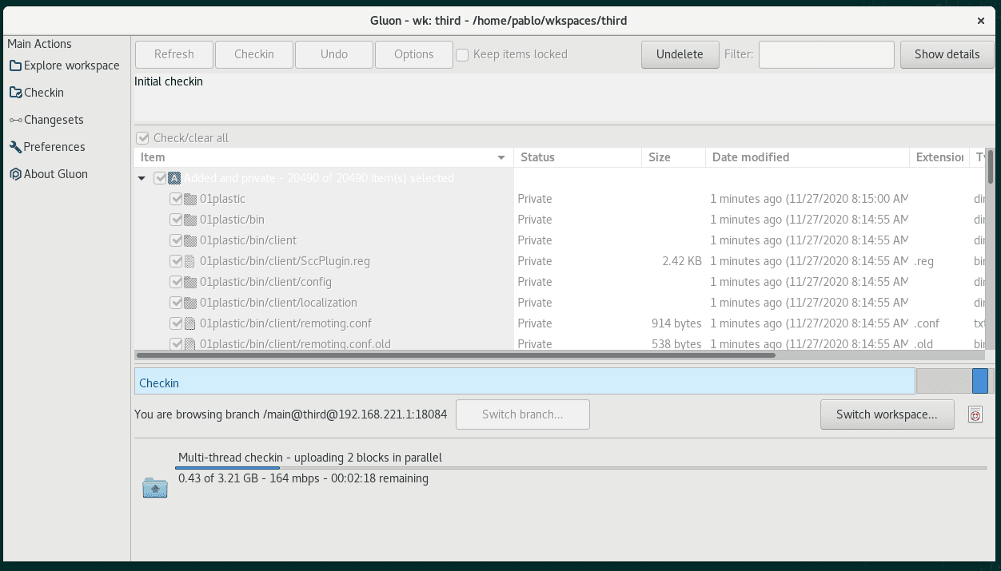This screenshot has width=1001, height=571.
Task: Click the Switch branch... button
Action: 523,414
